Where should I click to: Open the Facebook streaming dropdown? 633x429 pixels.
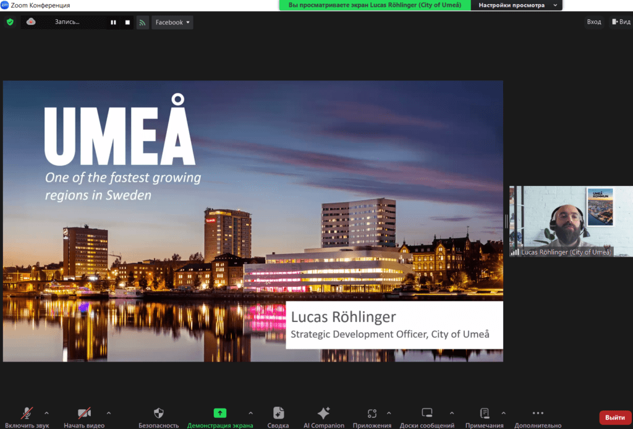click(x=172, y=22)
